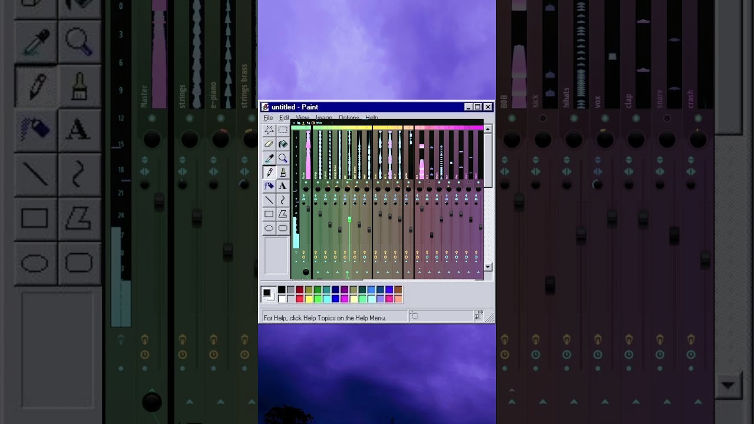Select the Rounded Rectangle tool in Paint window
This screenshot has width=754, height=424.
tap(283, 228)
